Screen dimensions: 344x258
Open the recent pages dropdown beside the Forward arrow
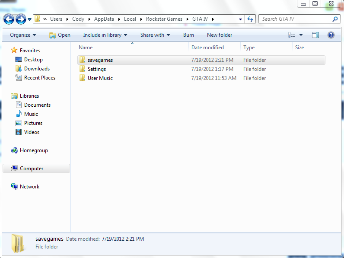coord(30,19)
